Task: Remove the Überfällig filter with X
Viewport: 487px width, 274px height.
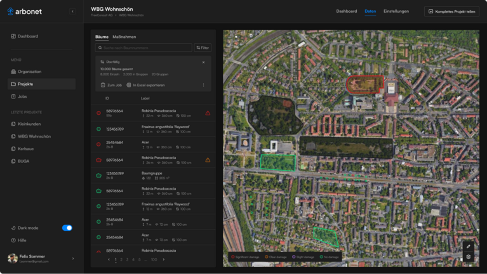Action: click(203, 62)
